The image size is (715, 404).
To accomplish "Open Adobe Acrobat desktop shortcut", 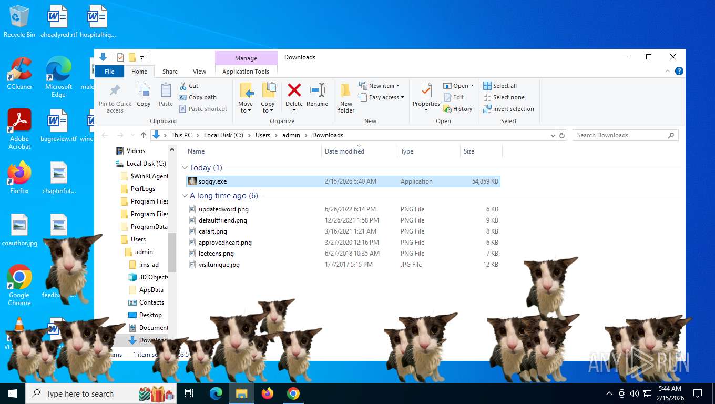I will click(19, 129).
